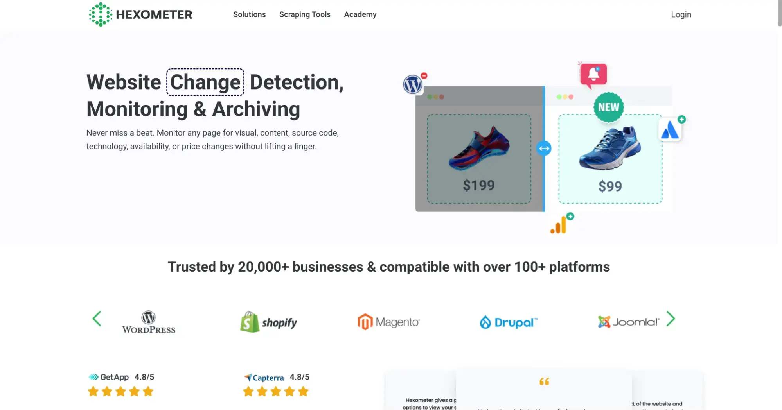The image size is (782, 410).
Task: Click the Magento platform logo
Action: [x=388, y=322]
